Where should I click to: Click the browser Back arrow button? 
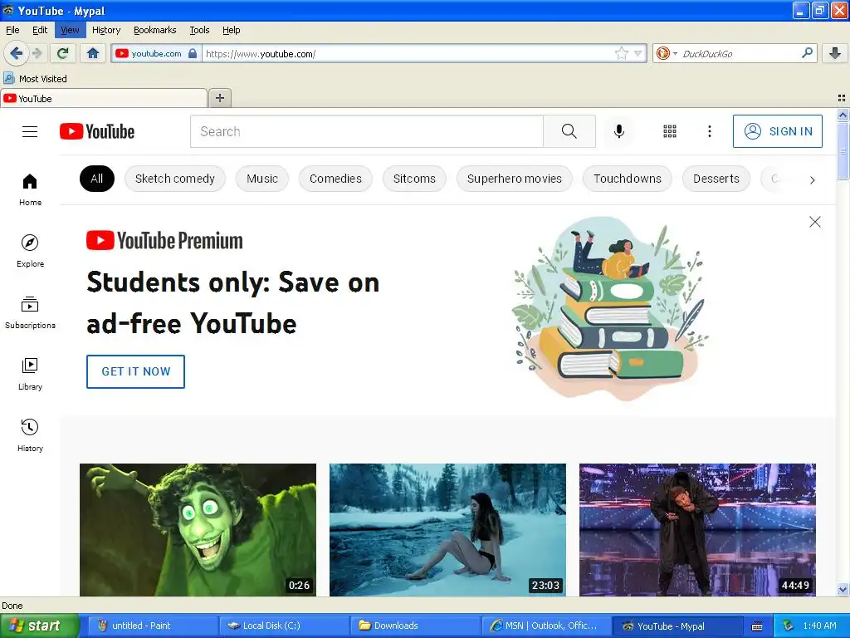(17, 53)
